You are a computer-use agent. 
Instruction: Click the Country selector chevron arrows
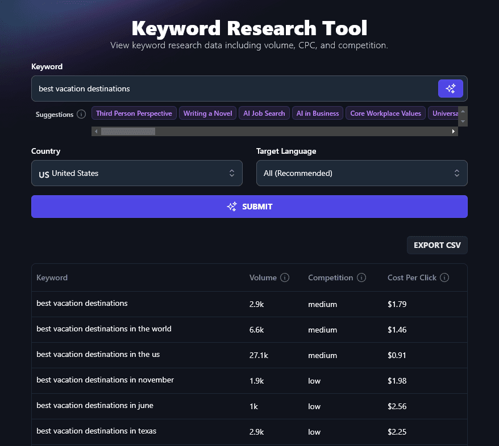pos(232,173)
